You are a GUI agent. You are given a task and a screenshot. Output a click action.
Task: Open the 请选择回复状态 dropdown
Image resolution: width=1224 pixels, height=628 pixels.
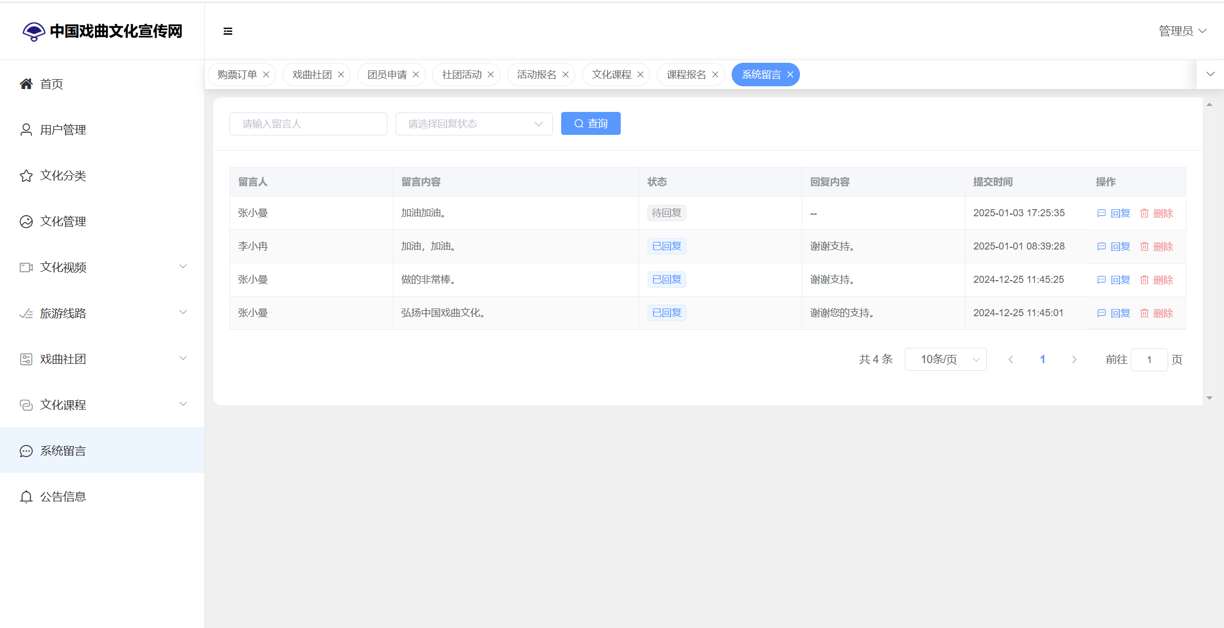[x=474, y=124]
